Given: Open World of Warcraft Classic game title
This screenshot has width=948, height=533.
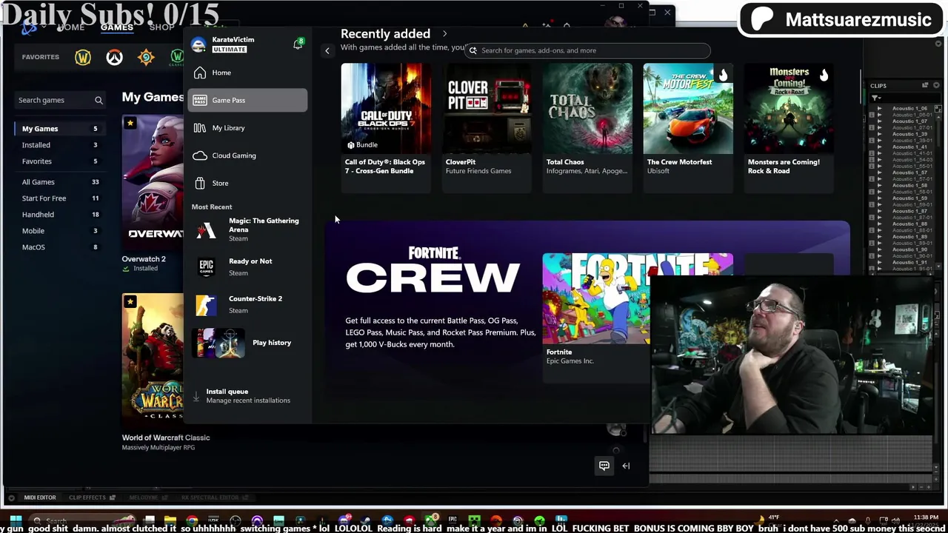Looking at the screenshot, I should click(166, 438).
